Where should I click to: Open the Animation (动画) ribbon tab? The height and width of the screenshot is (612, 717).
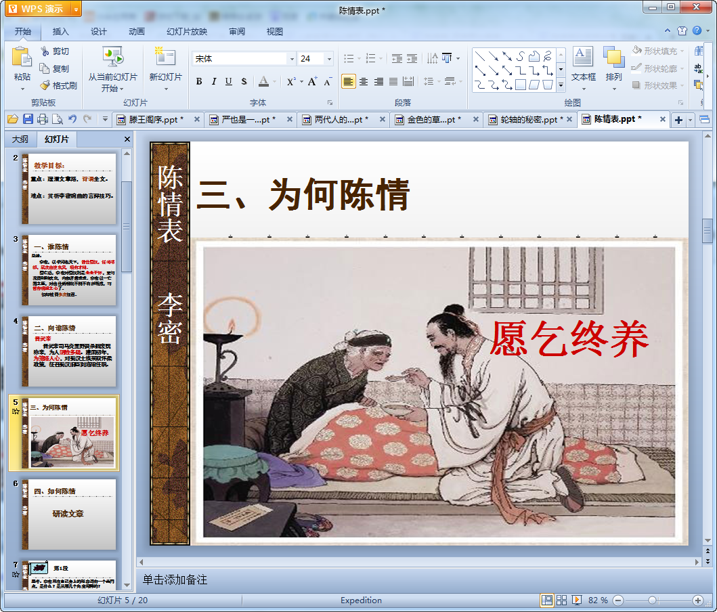click(x=136, y=32)
